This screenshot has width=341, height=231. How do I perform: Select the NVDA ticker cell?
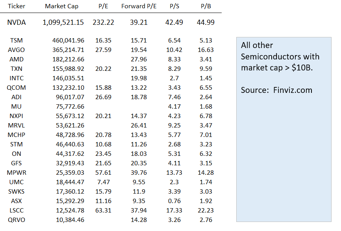tap(17, 22)
